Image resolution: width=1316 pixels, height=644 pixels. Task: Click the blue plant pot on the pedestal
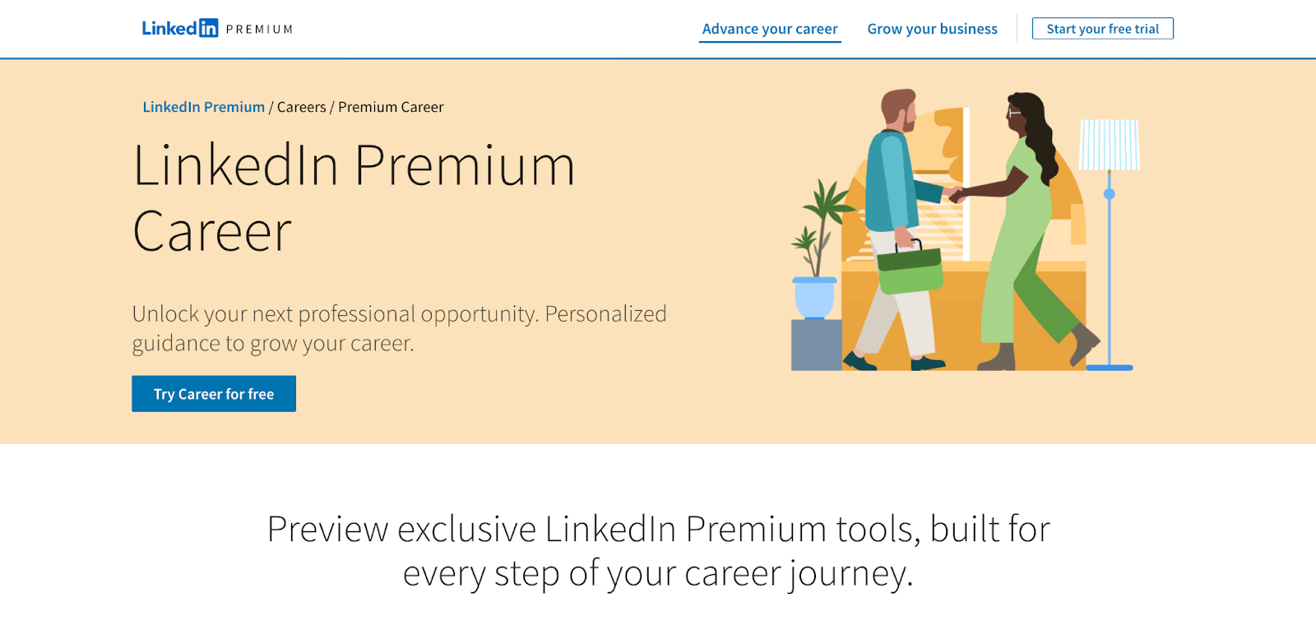[x=814, y=299]
